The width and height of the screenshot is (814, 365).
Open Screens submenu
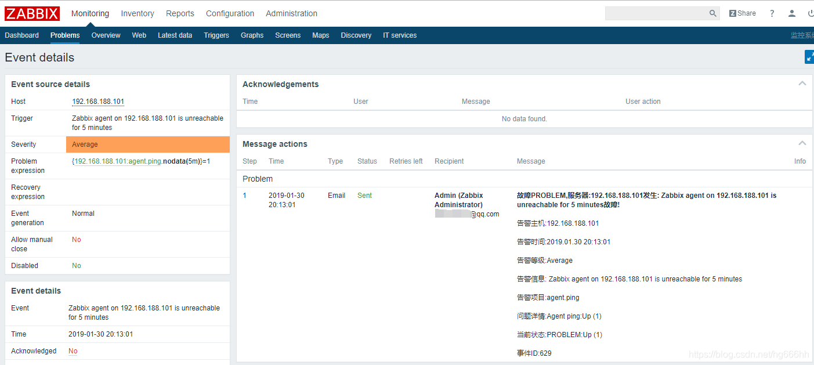click(288, 35)
